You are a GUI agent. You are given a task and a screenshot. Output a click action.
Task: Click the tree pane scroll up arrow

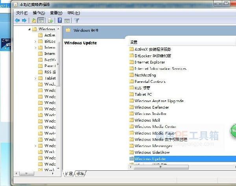coord(58,29)
